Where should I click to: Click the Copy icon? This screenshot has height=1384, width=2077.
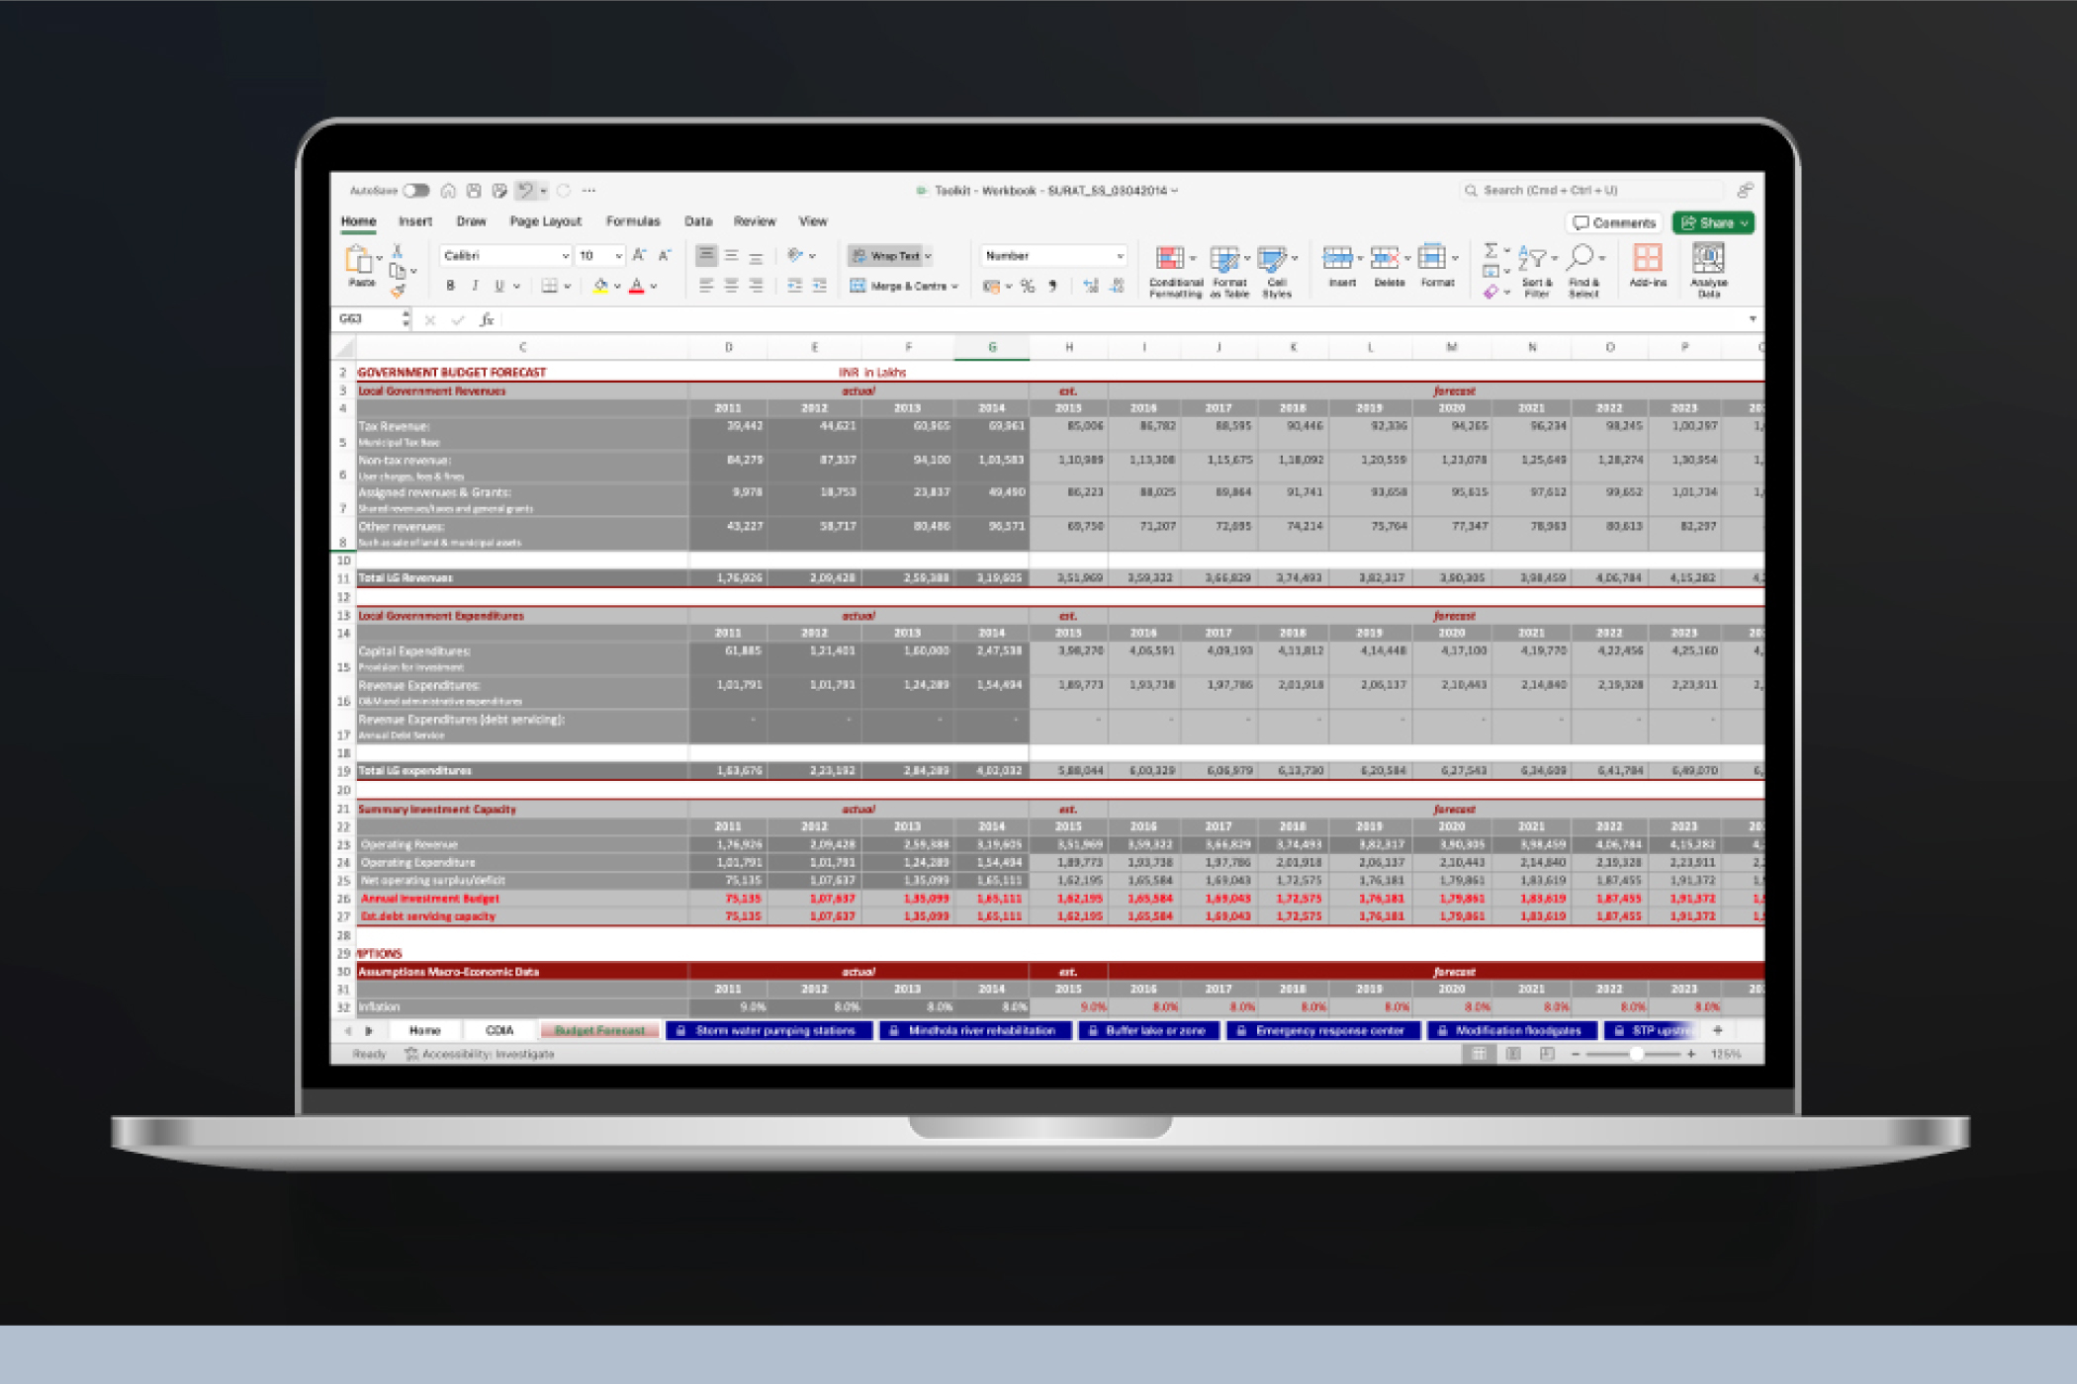[x=398, y=270]
